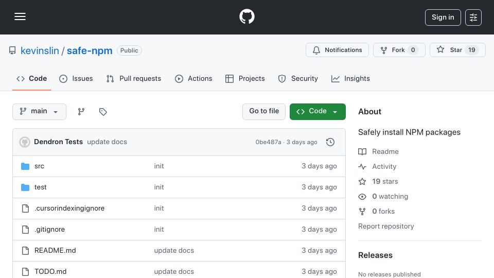Image resolution: width=494 pixels, height=278 pixels.
Task: Click update docs message for README.md
Action: (174, 251)
